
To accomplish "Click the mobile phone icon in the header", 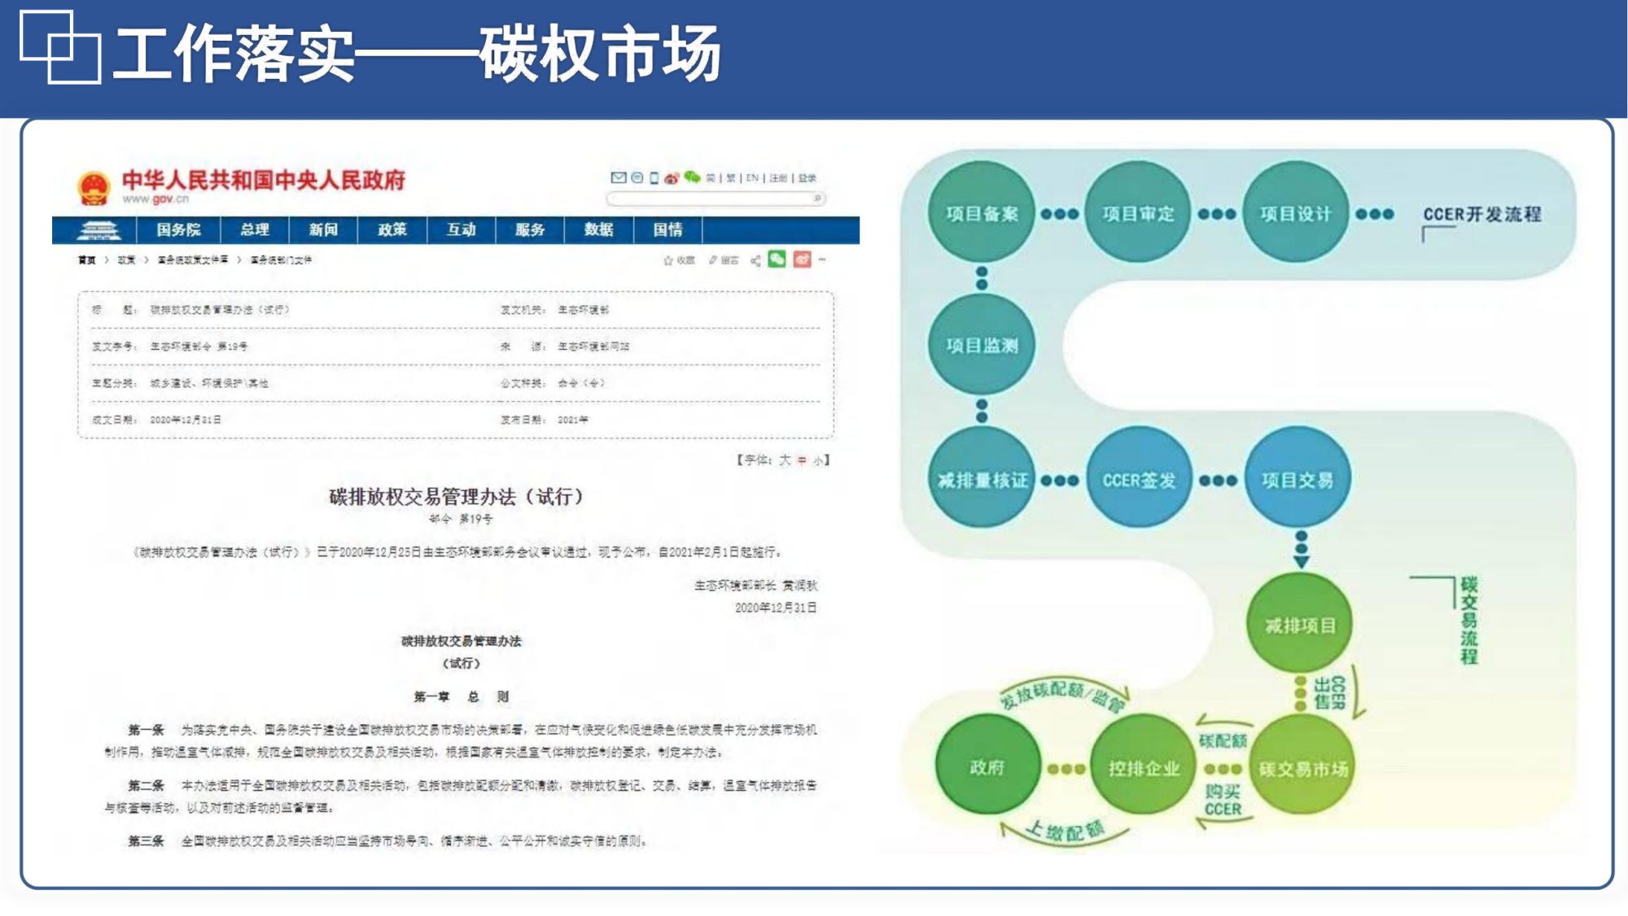I will tap(654, 178).
